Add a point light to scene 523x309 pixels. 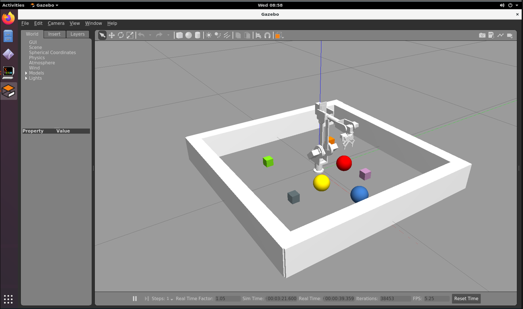click(x=209, y=35)
